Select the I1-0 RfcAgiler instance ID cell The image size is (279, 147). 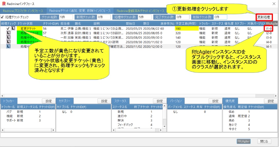pos(269,28)
